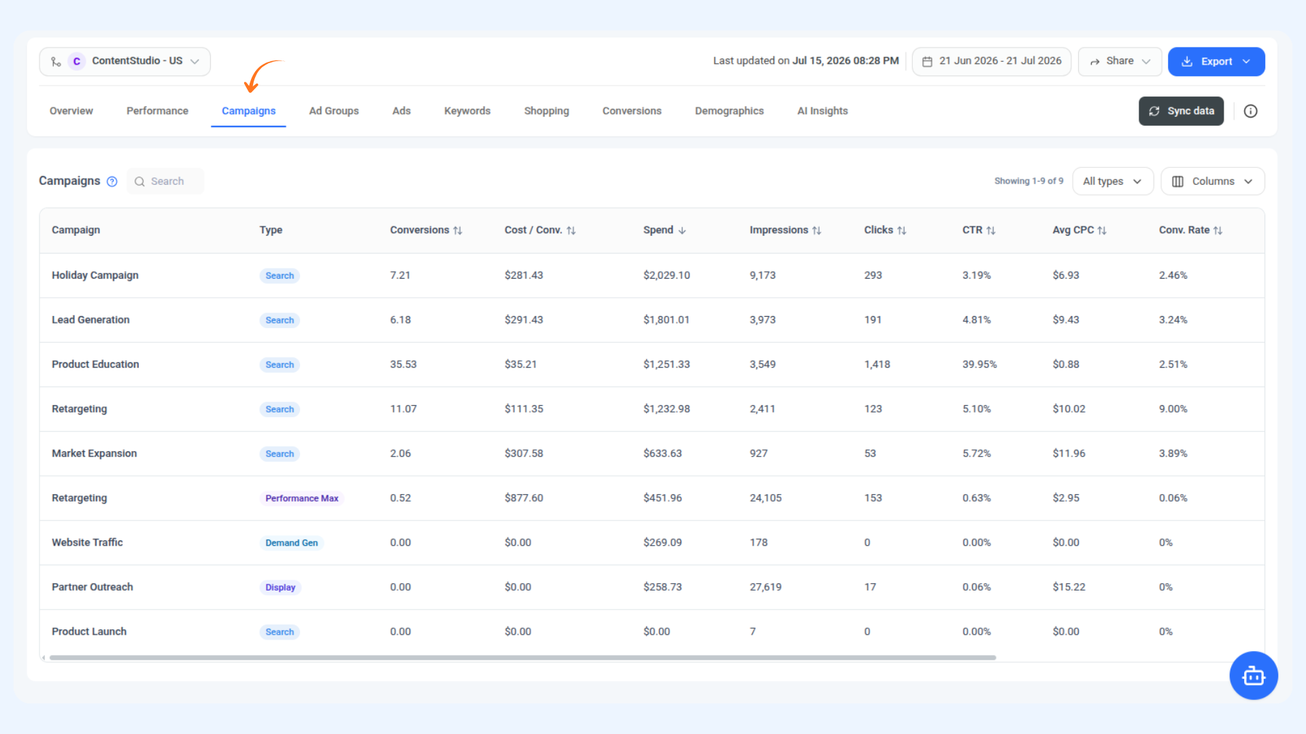The image size is (1306, 734).
Task: Open the chatbot assistant floating icon
Action: point(1253,676)
